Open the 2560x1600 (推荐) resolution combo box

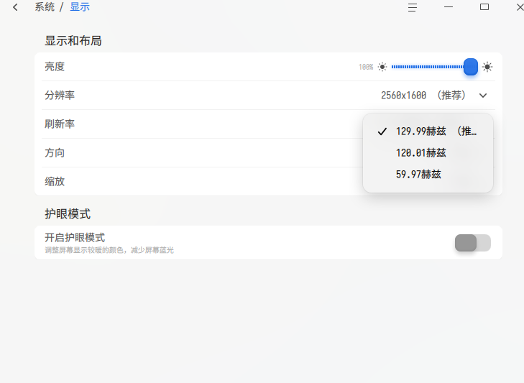point(433,96)
